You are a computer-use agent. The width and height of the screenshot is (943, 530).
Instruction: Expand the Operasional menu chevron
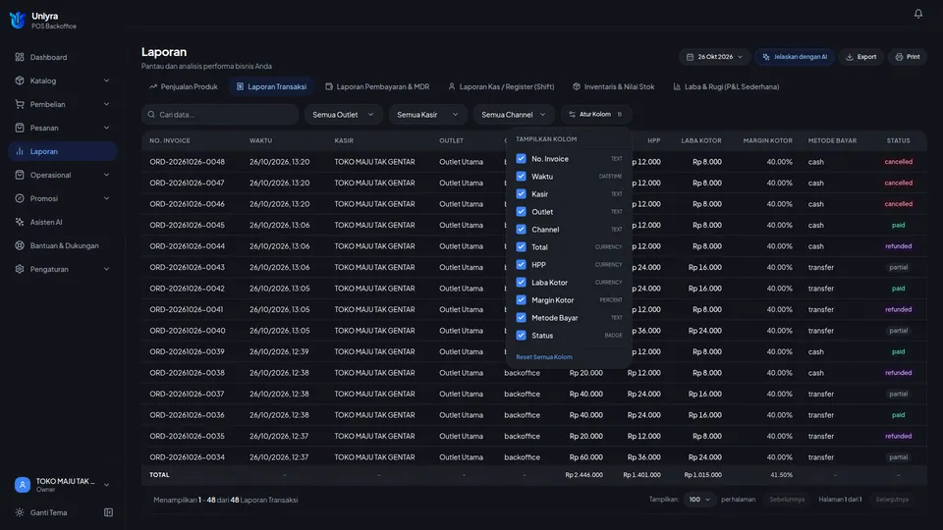(106, 175)
